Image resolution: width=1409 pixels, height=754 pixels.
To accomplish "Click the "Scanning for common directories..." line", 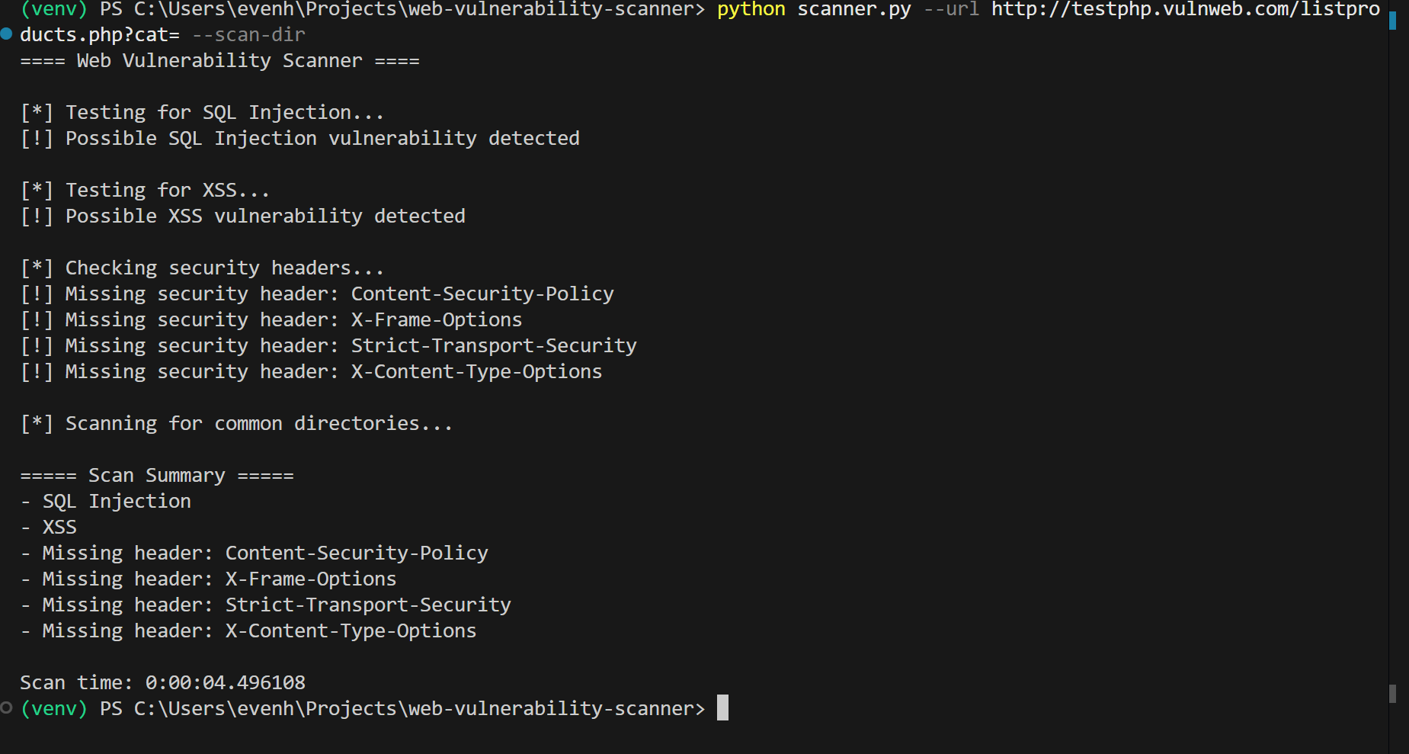I will click(x=258, y=424).
